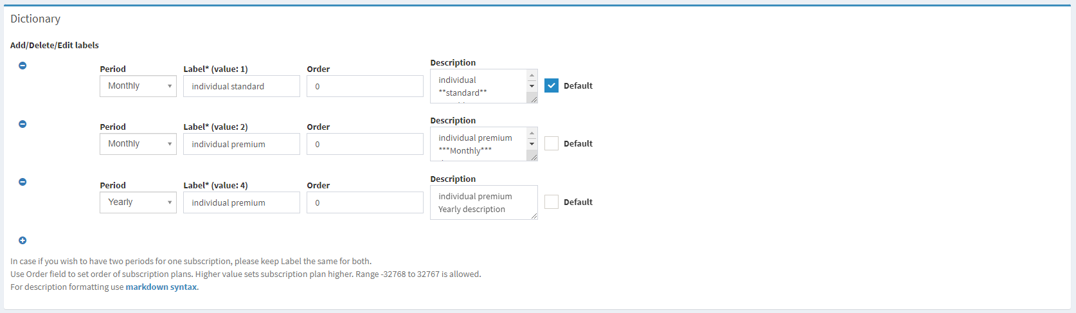The height and width of the screenshot is (313, 1076).
Task: Check Default for Yearly individual premium
Action: [551, 202]
